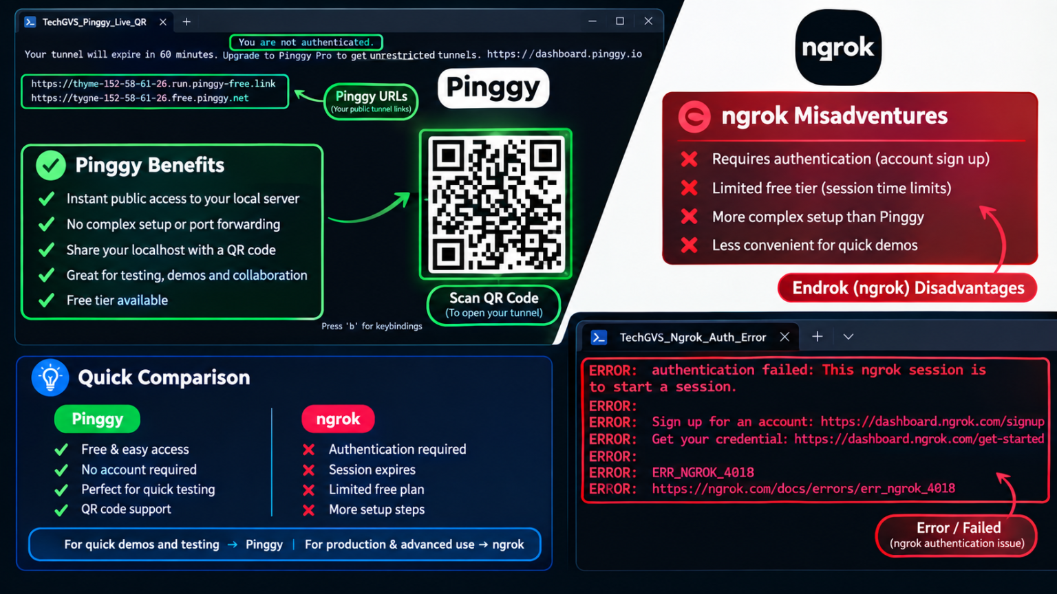Viewport: 1057px width, 594px height.
Task: Click the X beside 'More setup steps'
Action: 309,510
